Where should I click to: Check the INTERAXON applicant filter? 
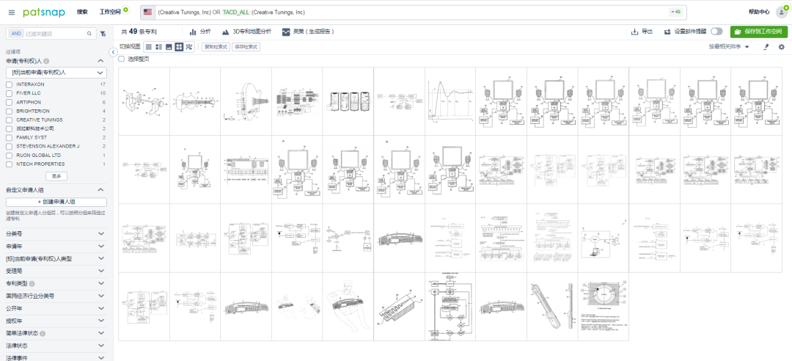pyautogui.click(x=9, y=84)
